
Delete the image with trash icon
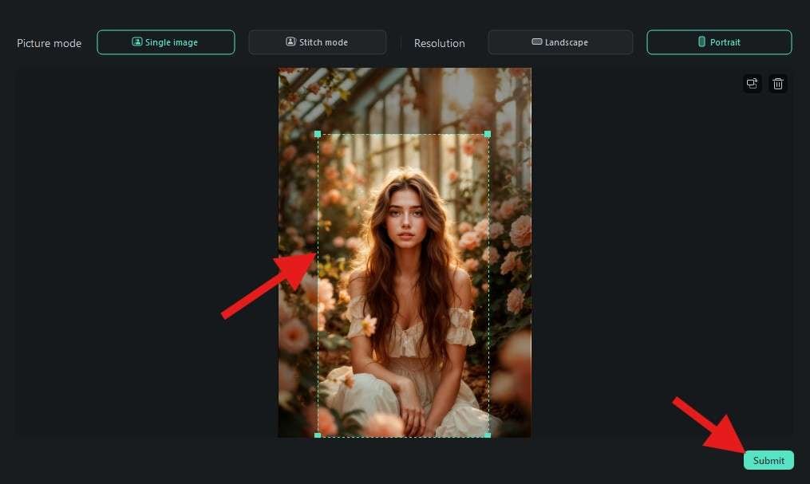[778, 84]
